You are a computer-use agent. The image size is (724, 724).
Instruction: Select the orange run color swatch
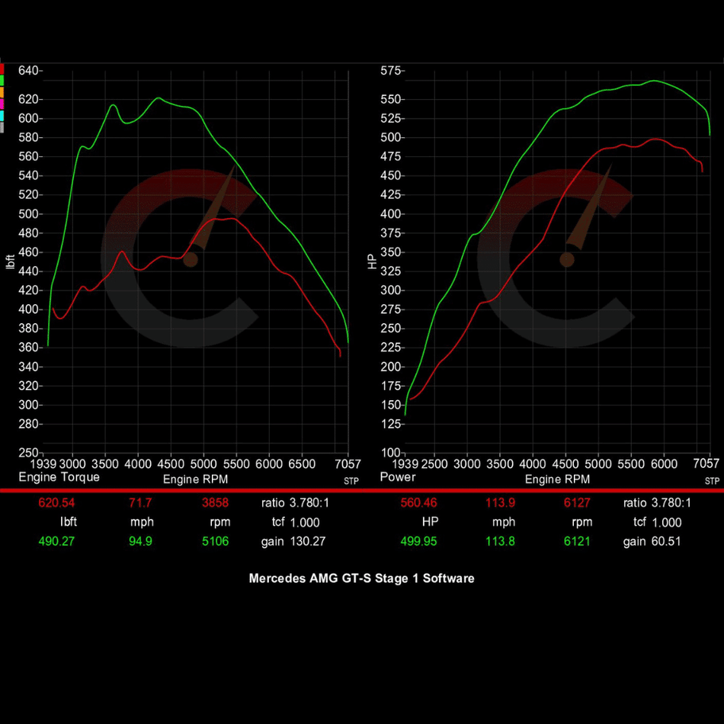[2, 91]
